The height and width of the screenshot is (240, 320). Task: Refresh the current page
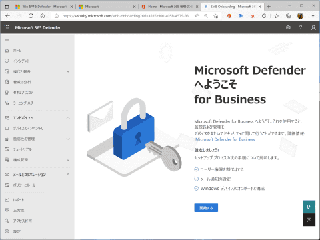point(31,16)
